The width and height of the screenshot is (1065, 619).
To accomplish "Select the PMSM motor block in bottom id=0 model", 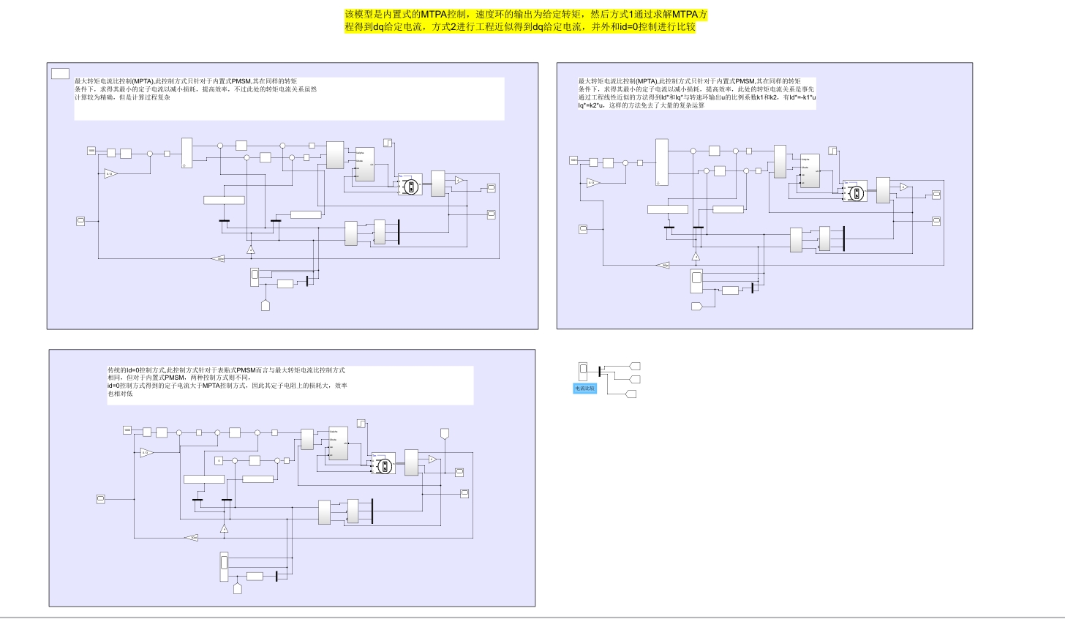I will click(x=383, y=463).
